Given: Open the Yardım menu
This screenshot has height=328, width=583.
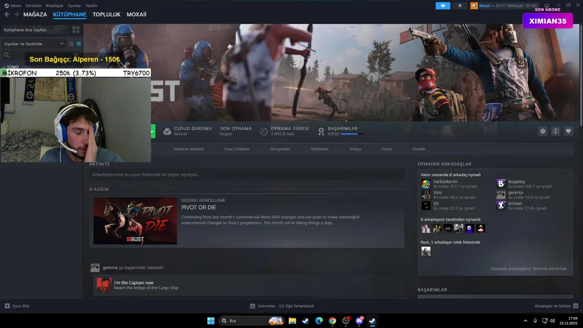Looking at the screenshot, I should (91, 6).
